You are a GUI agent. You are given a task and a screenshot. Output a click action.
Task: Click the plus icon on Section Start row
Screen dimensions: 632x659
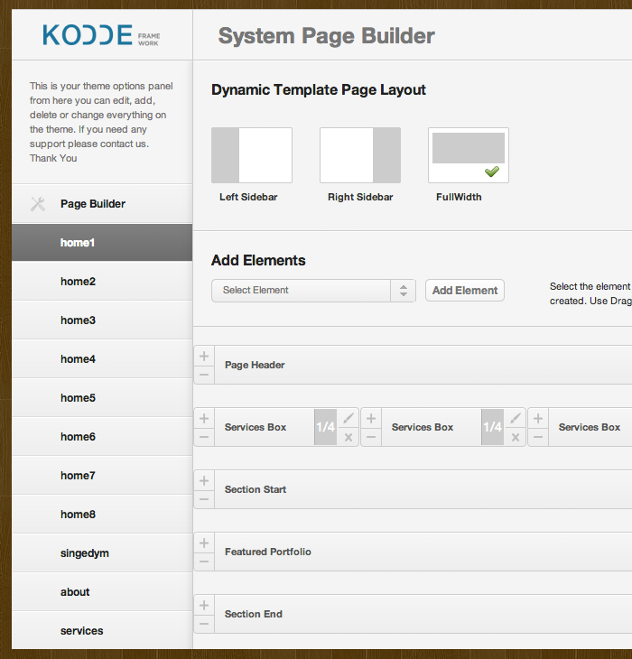(204, 480)
